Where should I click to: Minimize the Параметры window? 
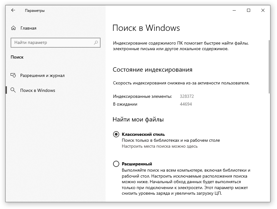click(234, 10)
